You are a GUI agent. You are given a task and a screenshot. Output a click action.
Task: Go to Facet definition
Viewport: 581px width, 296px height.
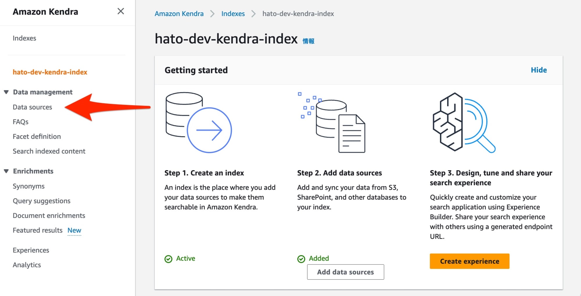click(37, 137)
